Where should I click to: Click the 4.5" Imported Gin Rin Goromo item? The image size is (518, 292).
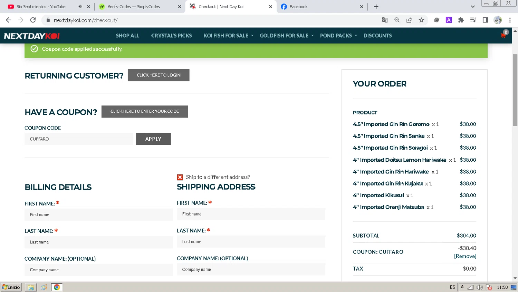point(391,124)
